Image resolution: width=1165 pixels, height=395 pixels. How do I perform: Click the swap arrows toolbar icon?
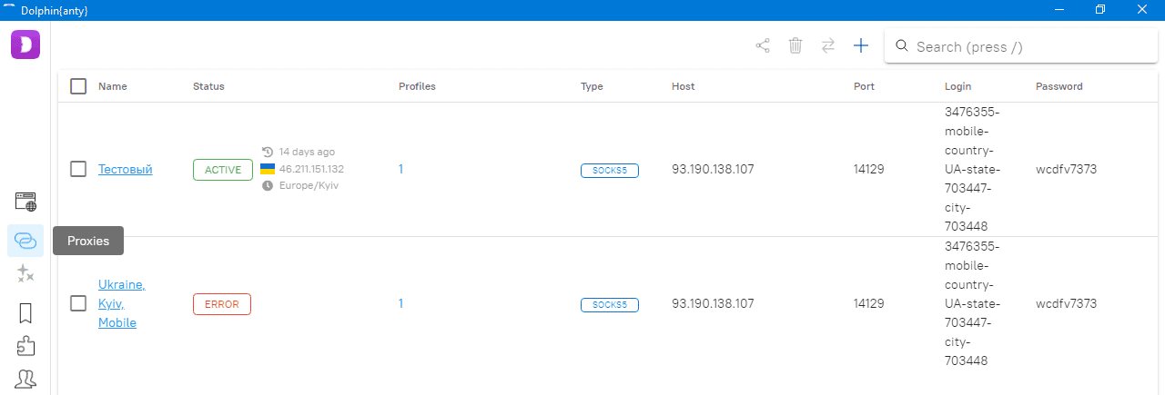click(x=828, y=45)
